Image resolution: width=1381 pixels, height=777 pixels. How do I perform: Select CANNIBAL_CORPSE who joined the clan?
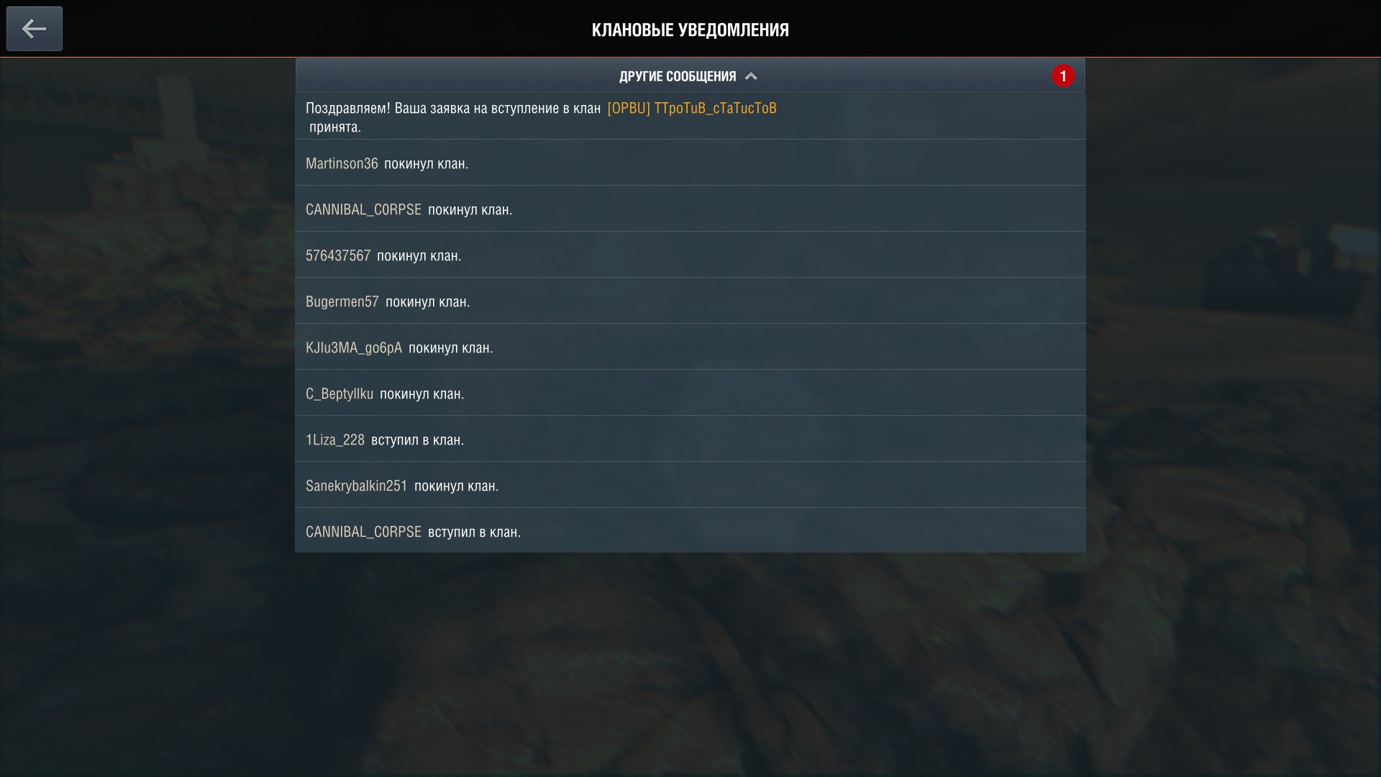[x=363, y=532]
